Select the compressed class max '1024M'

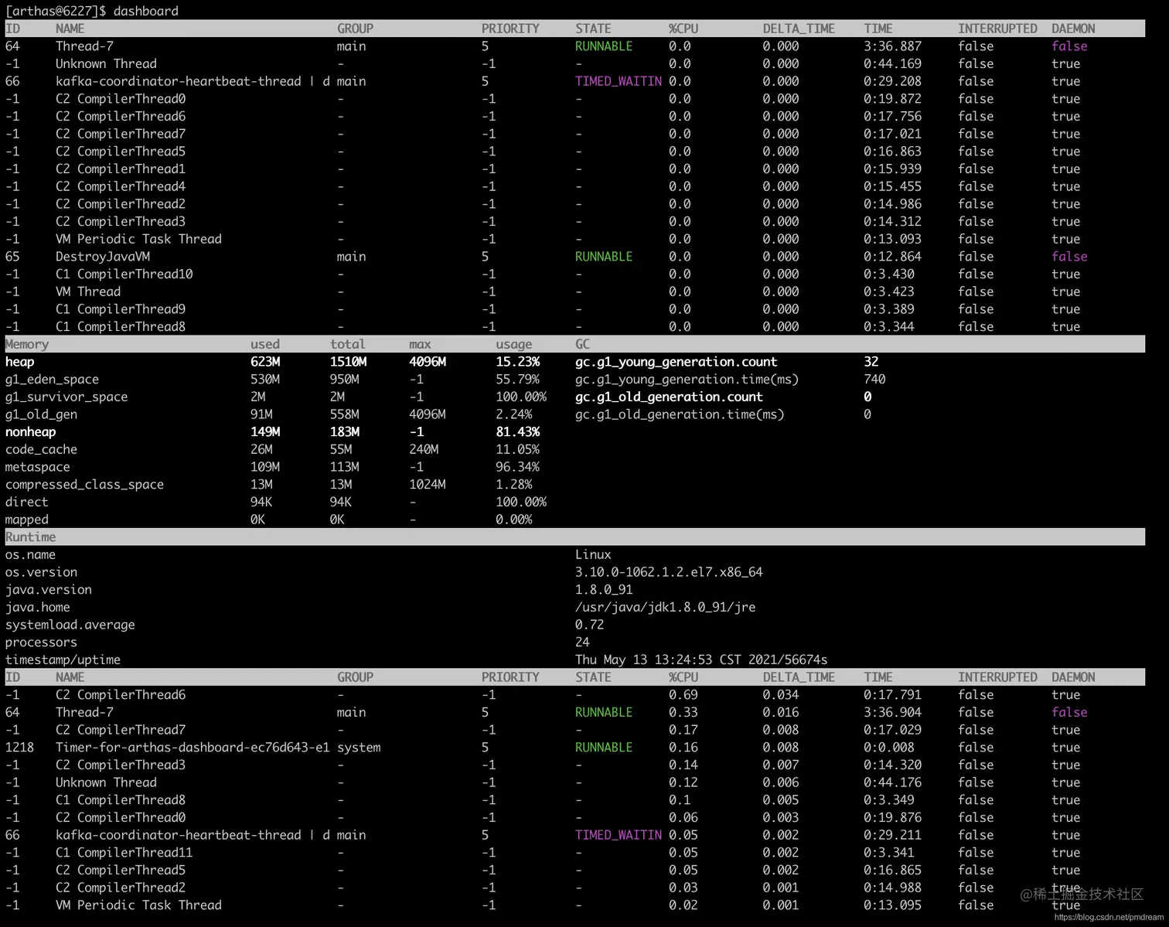click(427, 485)
